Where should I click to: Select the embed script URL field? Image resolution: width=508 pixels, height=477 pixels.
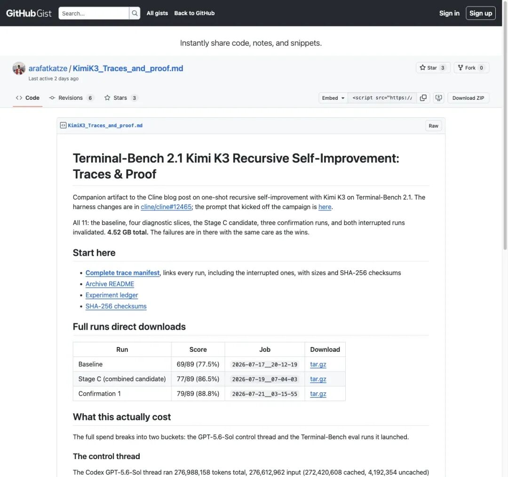point(382,98)
